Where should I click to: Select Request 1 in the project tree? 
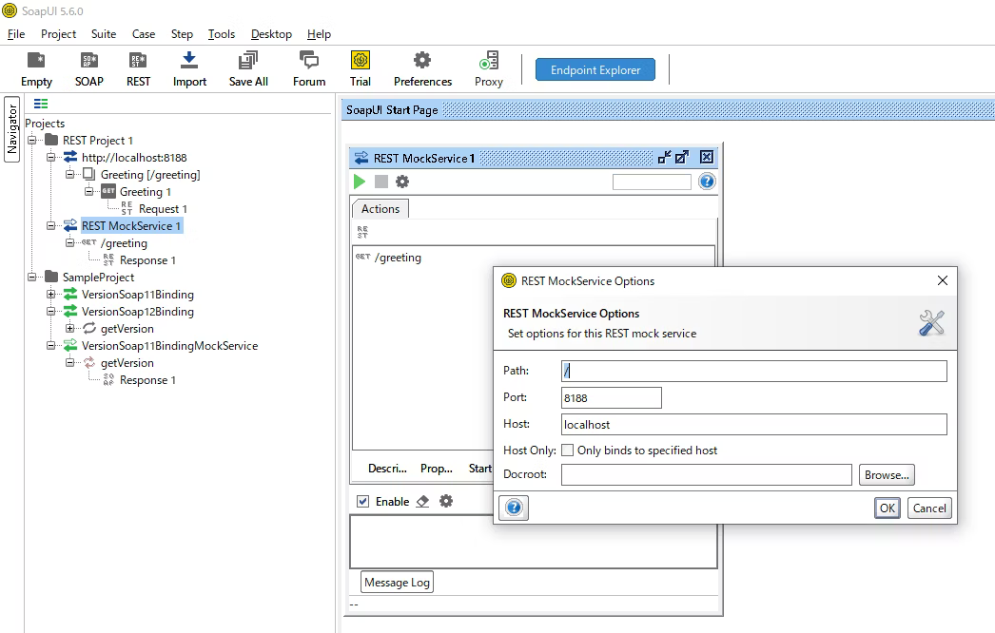tap(163, 209)
